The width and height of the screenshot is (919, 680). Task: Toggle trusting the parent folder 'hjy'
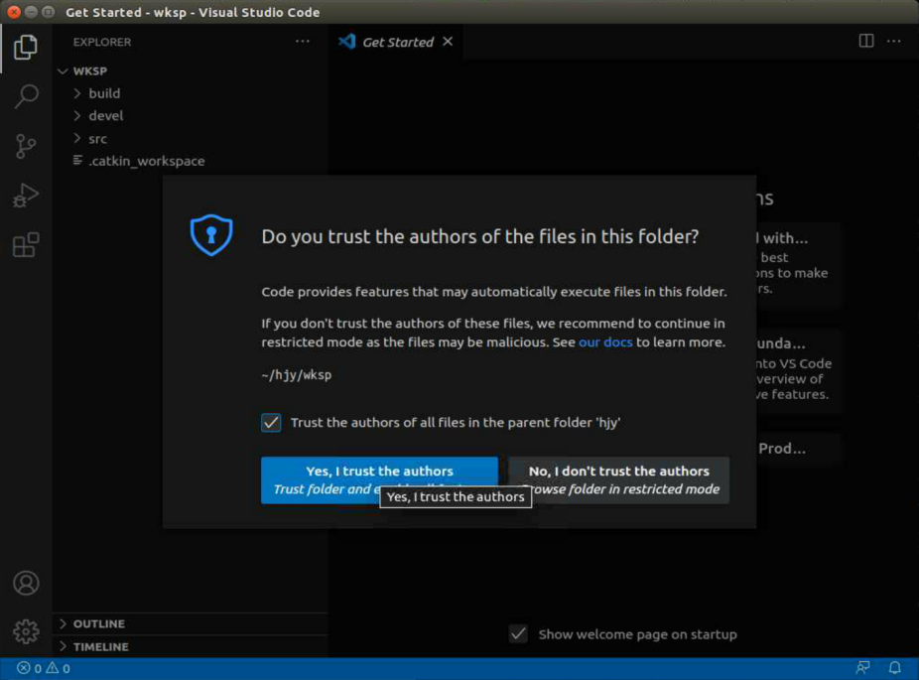point(271,422)
